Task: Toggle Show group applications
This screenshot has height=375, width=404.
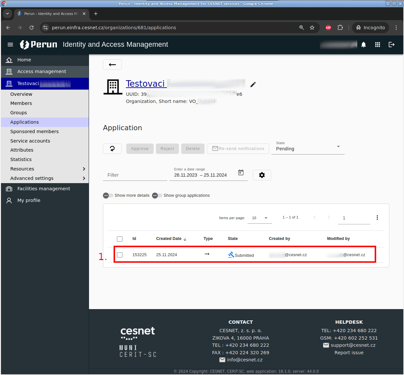Action: 157,195
